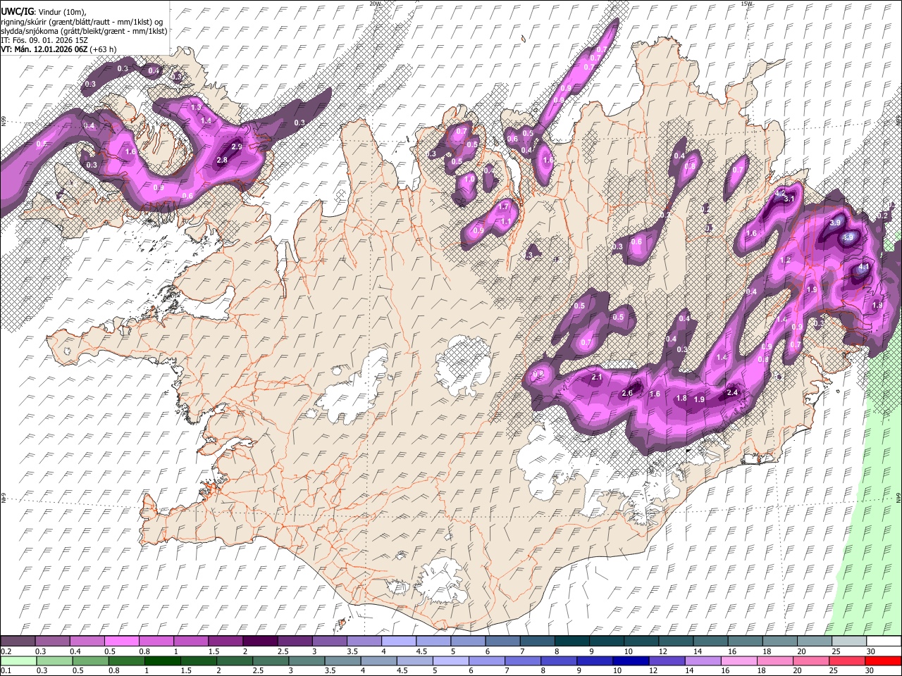Click the 2.9 snowfall value on the map

tap(237, 146)
